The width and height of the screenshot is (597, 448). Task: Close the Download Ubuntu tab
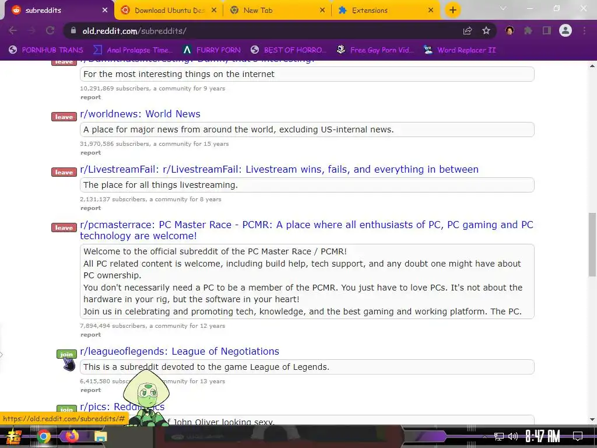click(214, 10)
